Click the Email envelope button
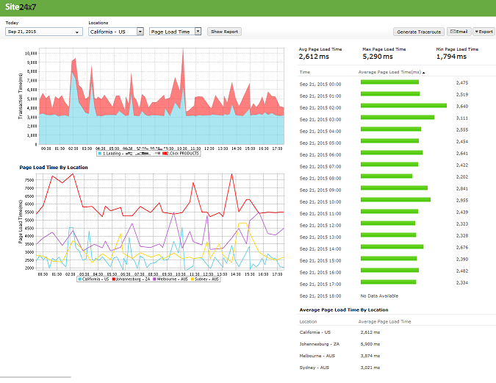Viewport: 496px width, 383px height. pos(459,32)
